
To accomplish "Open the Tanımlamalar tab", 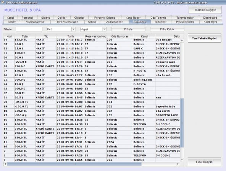I will pyautogui.click(x=185, y=18).
